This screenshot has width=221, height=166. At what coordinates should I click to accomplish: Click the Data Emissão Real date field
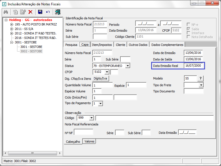[x=193, y=66]
